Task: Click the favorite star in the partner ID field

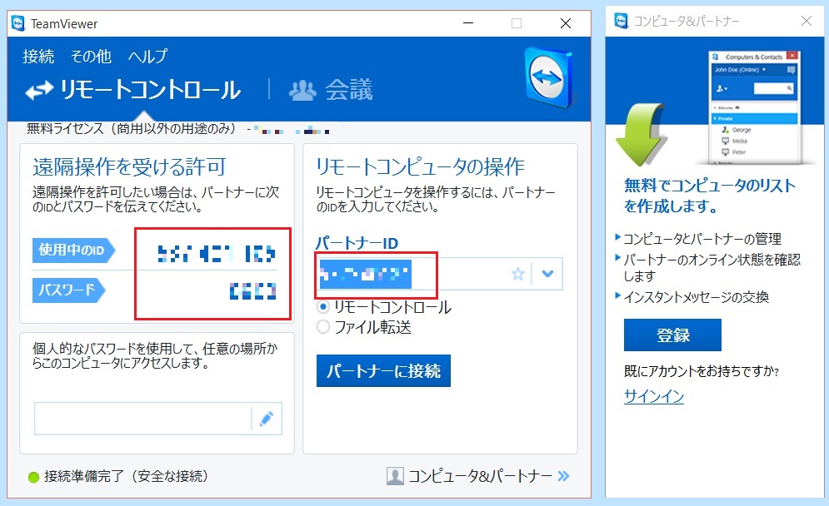Action: coord(518,274)
